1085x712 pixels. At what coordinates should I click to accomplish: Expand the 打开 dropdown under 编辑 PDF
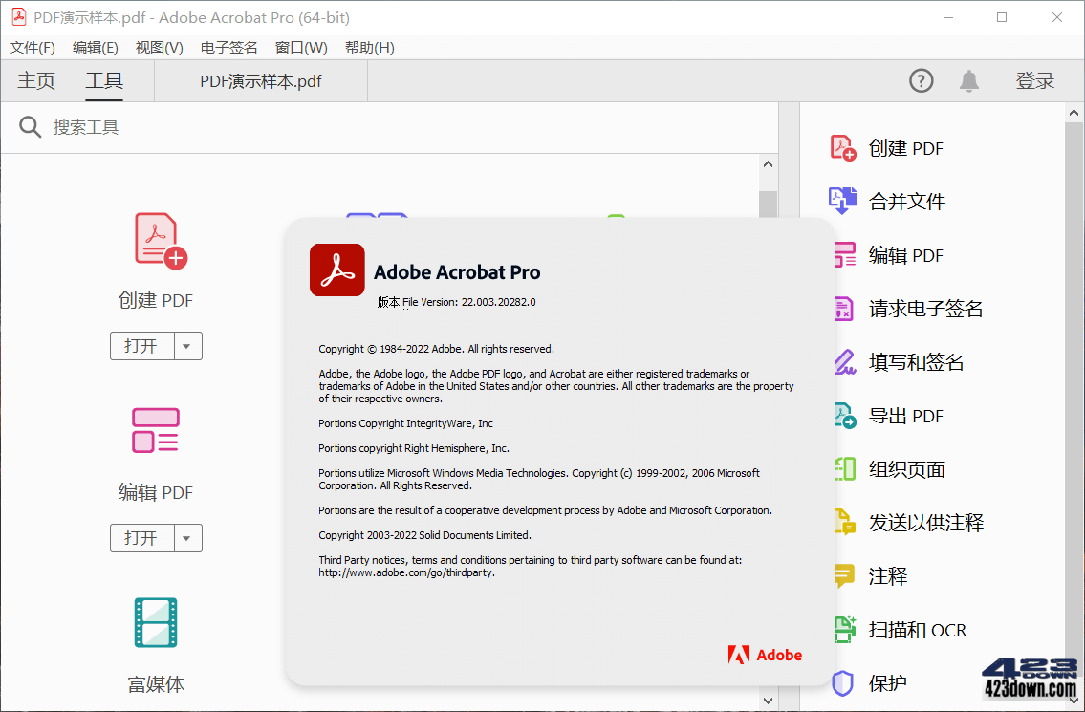click(x=186, y=538)
